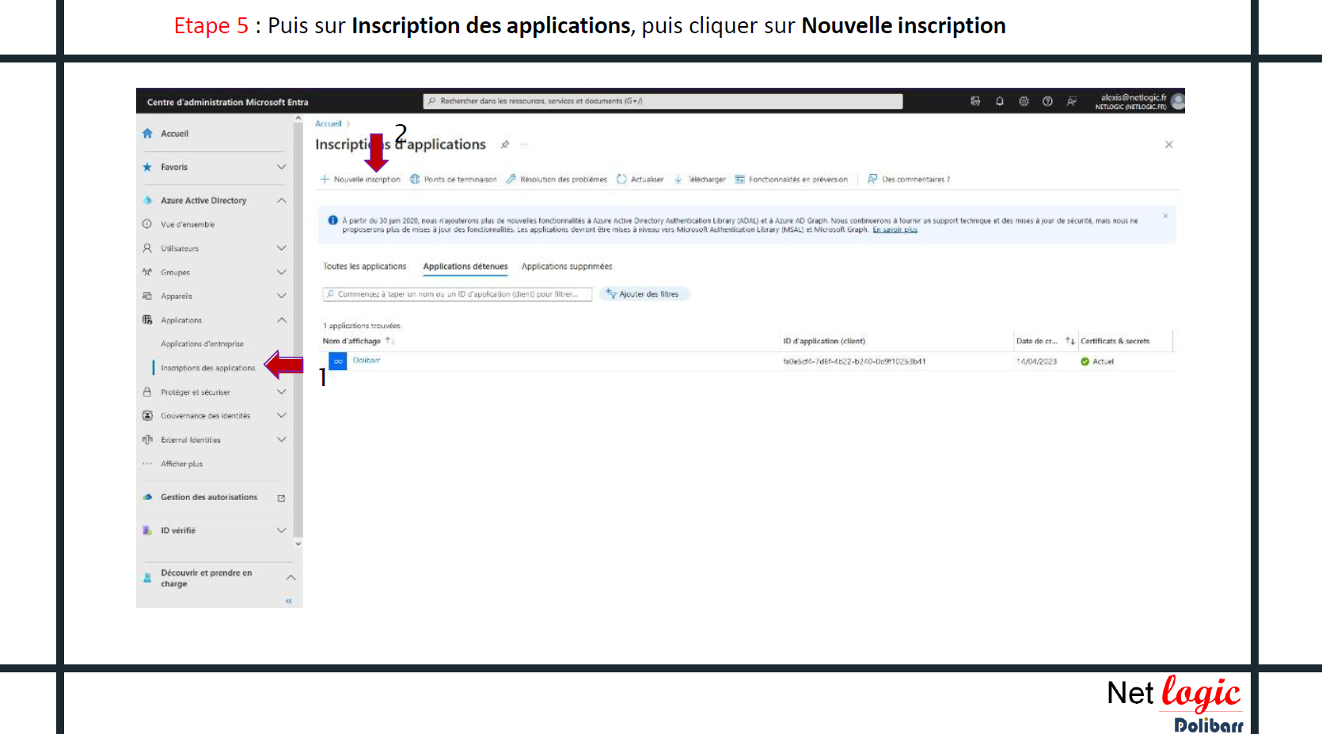Viewport: 1322px width, 734px height.
Task: Open the settings gear in top bar
Action: pos(1024,101)
